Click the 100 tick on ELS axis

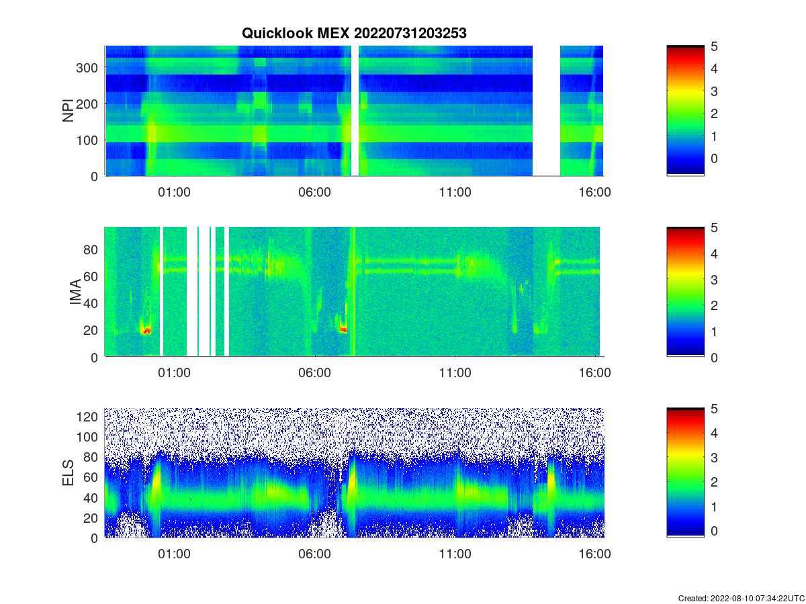(87, 437)
